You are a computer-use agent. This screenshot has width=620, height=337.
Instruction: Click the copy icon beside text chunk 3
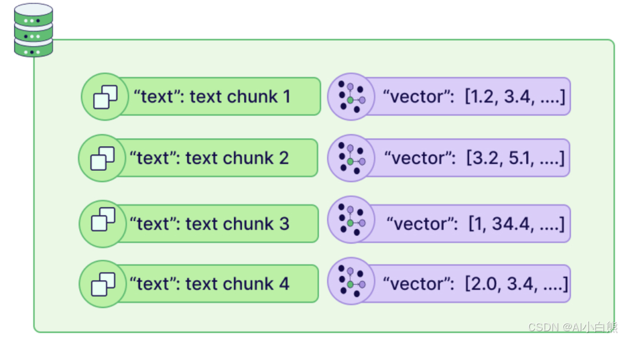tap(103, 219)
